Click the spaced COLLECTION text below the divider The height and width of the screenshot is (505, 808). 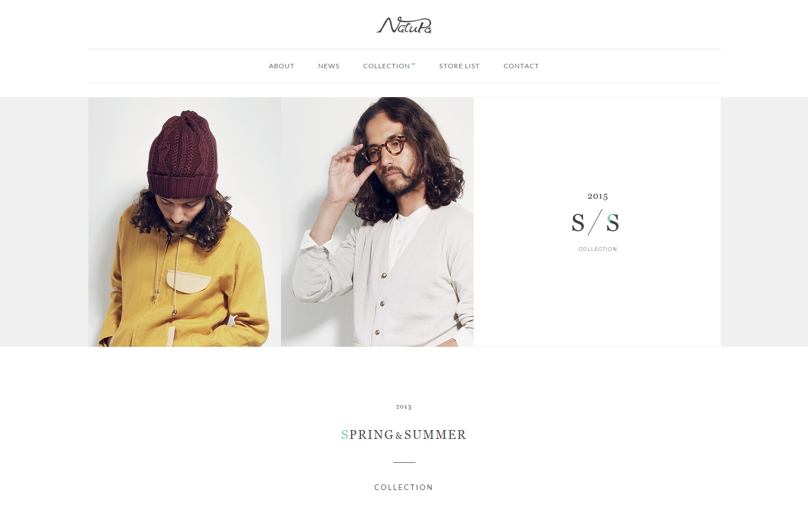pos(404,487)
